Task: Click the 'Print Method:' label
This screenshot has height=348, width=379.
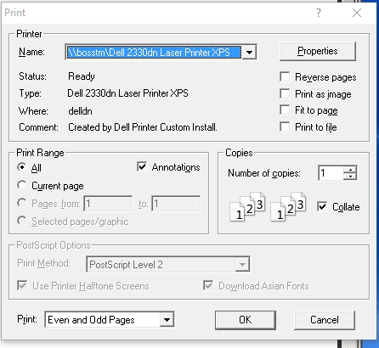Action: tap(43, 263)
